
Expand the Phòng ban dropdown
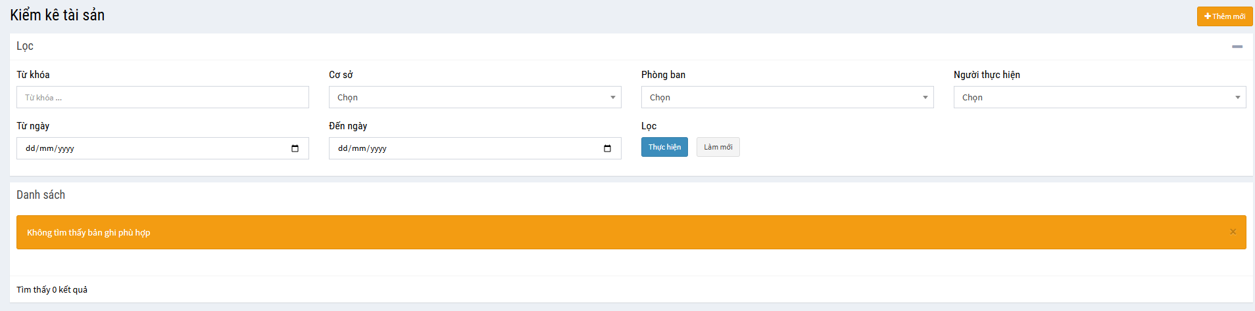pos(787,97)
